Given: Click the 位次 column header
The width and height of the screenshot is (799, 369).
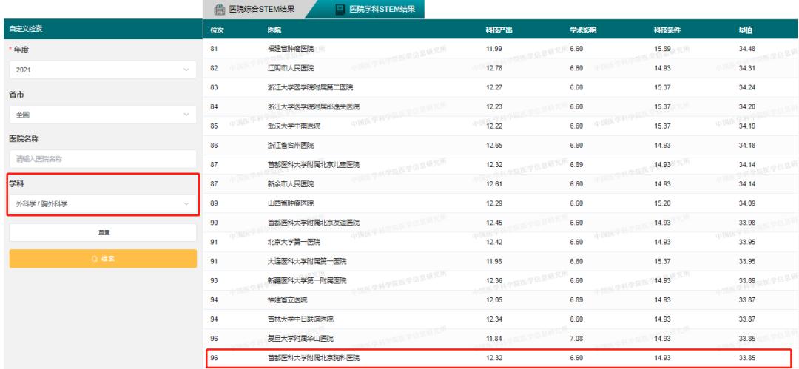Looking at the screenshot, I should pyautogui.click(x=217, y=30).
